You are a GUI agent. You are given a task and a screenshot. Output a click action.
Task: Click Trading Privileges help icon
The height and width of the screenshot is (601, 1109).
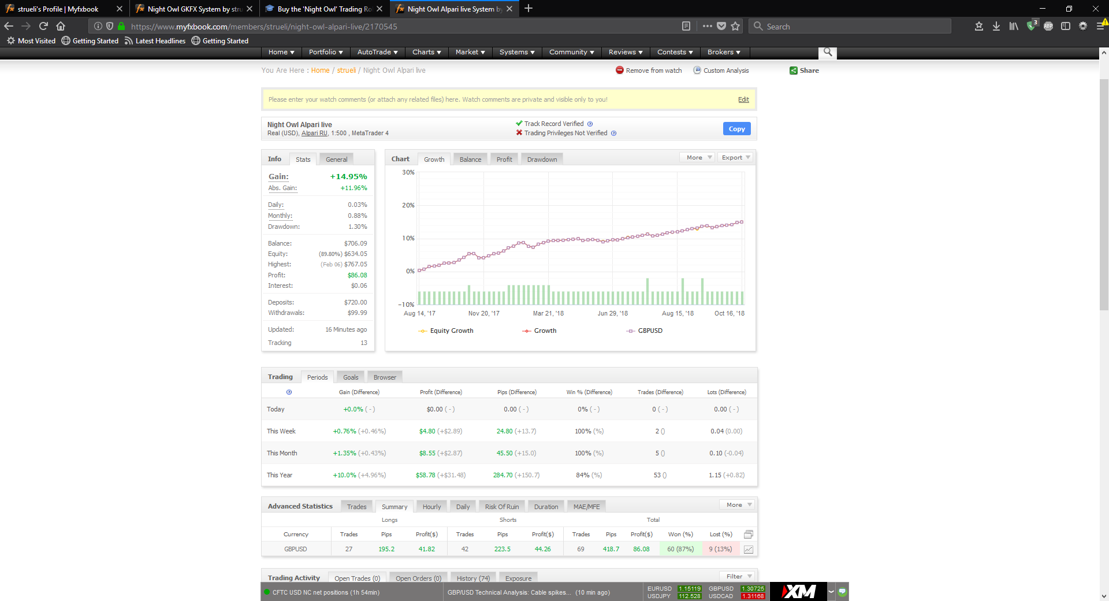[613, 133]
